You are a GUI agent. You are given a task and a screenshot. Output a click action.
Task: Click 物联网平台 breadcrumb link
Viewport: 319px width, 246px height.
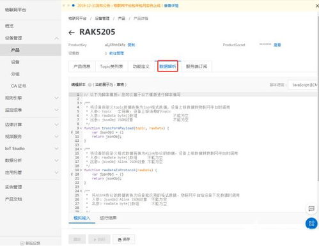coord(77,19)
